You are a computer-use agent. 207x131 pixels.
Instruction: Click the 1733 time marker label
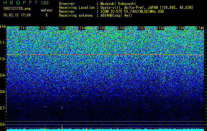pos(62,28)
